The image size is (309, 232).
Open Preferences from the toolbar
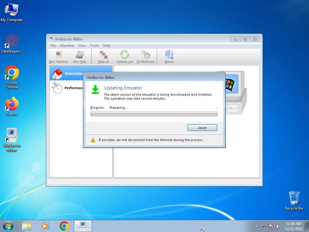click(145, 57)
